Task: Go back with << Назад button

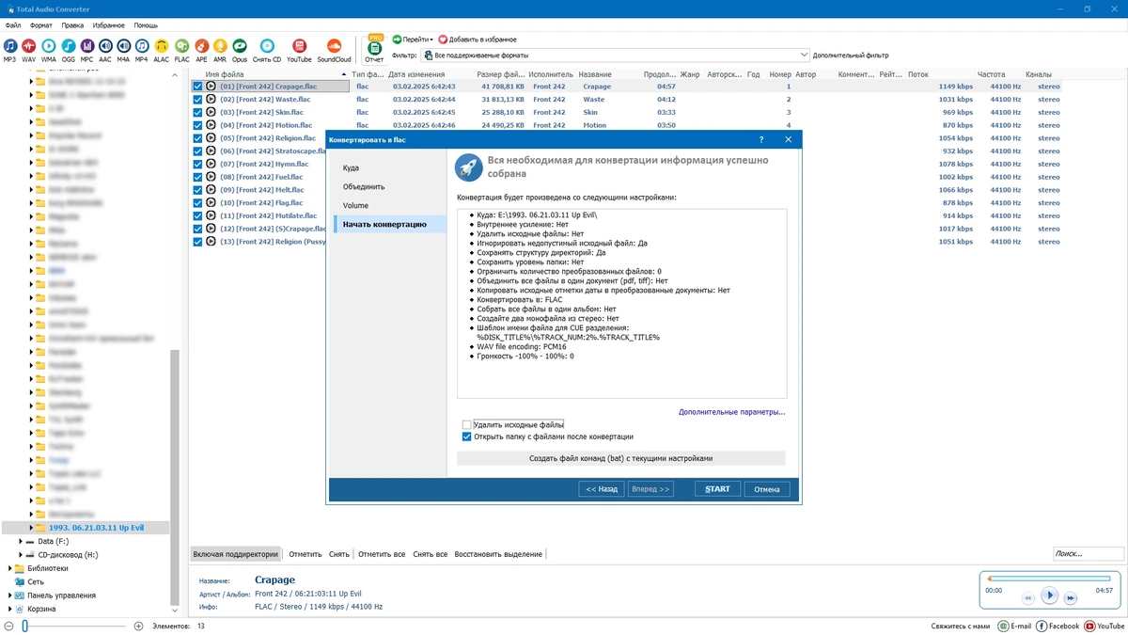Action: coord(602,489)
